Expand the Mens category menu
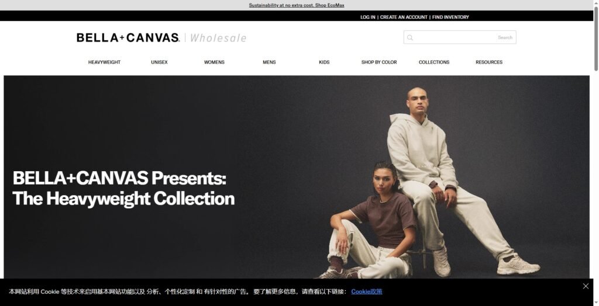Image resolution: width=599 pixels, height=306 pixels. pos(269,62)
